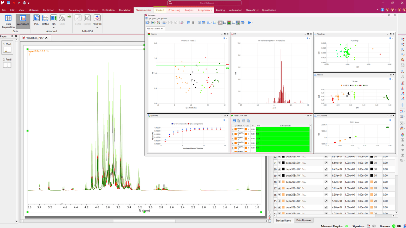Open the Windows menu in Workspace

tap(164, 19)
